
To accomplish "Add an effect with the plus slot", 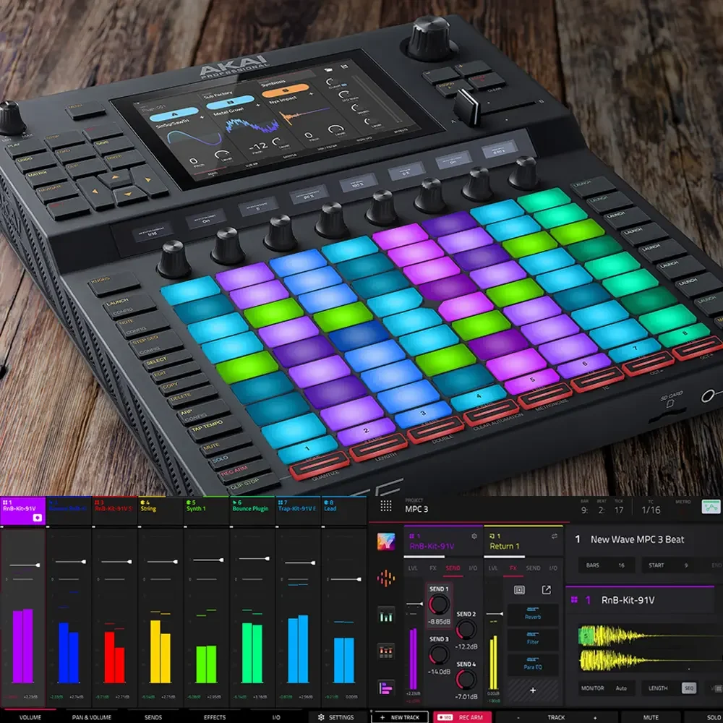I will click(533, 690).
